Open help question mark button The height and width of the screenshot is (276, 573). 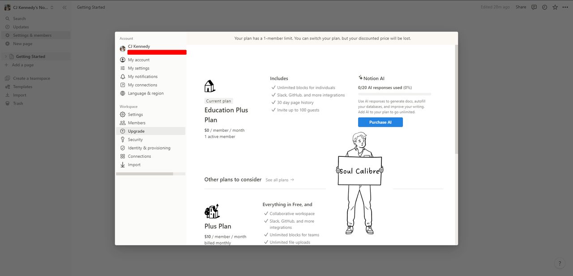pyautogui.click(x=559, y=263)
